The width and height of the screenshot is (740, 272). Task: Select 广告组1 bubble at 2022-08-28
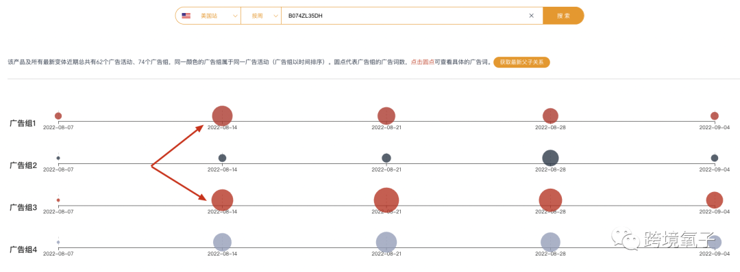(x=550, y=115)
